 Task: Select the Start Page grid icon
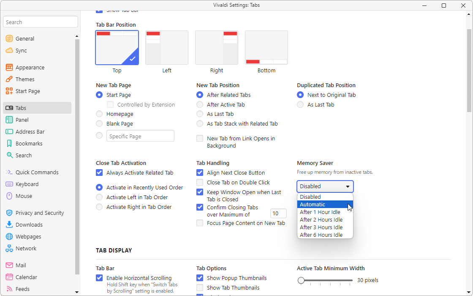click(9, 91)
